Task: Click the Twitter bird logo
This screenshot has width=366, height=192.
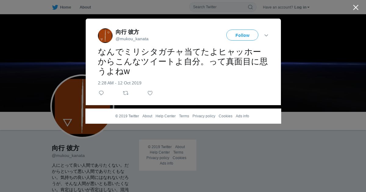Action: [55, 7]
